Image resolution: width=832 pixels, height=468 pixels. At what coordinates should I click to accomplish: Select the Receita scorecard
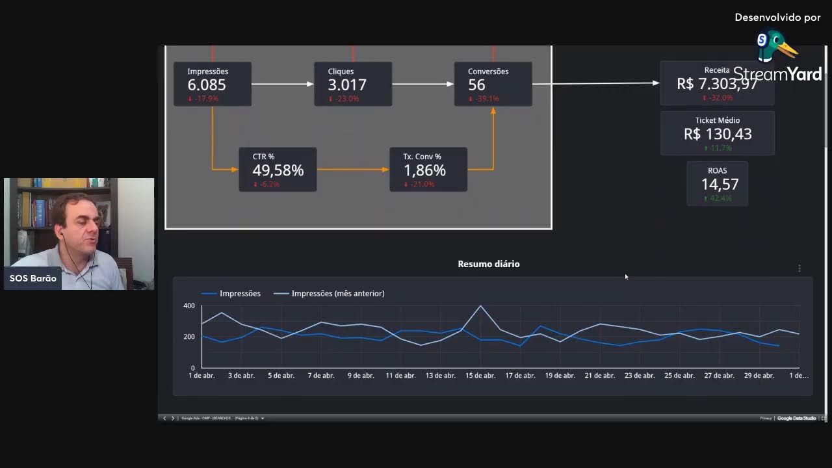point(717,83)
